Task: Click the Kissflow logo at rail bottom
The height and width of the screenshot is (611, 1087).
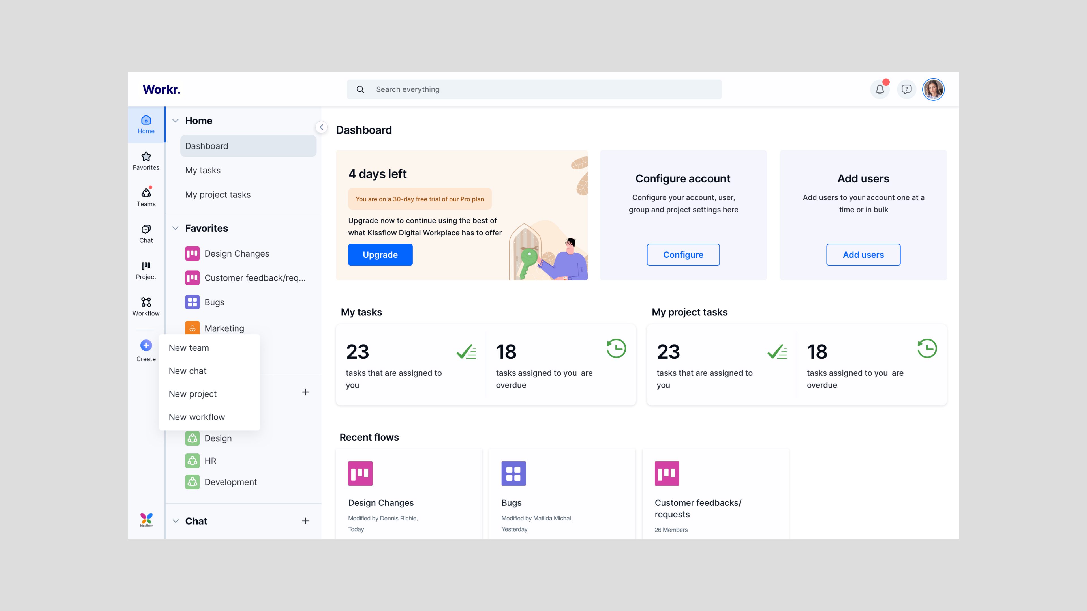Action: pyautogui.click(x=146, y=520)
